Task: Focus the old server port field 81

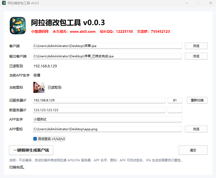Action: pos(175,100)
